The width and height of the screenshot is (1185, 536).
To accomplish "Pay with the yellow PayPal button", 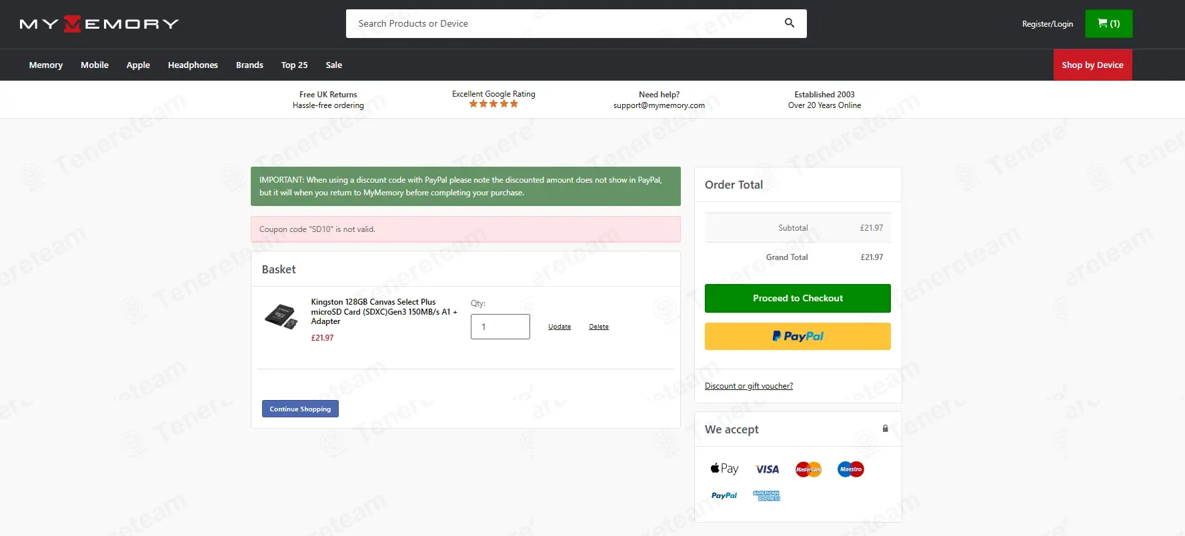I will click(x=798, y=336).
